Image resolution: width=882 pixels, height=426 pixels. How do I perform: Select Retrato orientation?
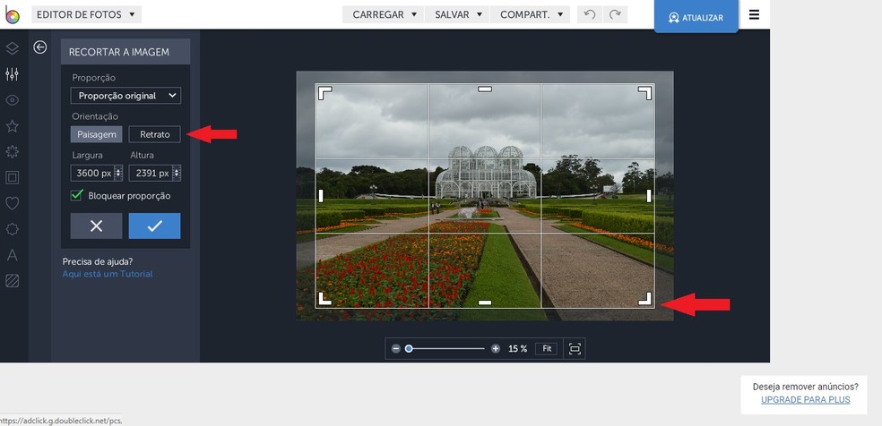(154, 134)
